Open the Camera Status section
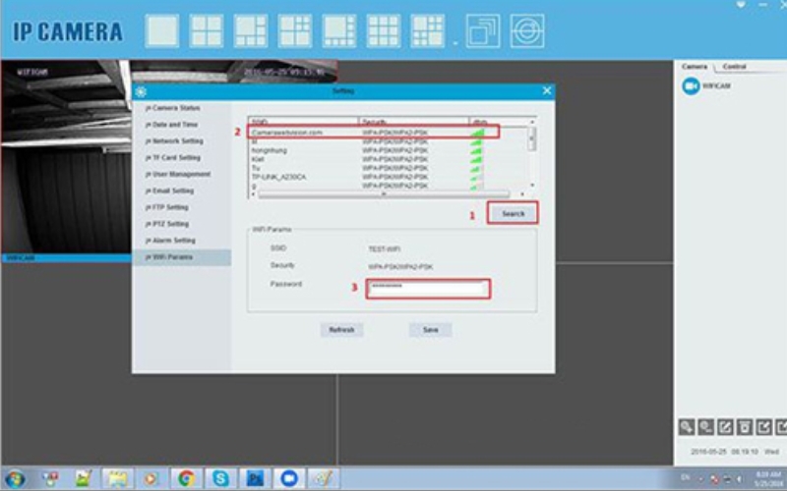This screenshot has height=491, width=787. (176, 107)
